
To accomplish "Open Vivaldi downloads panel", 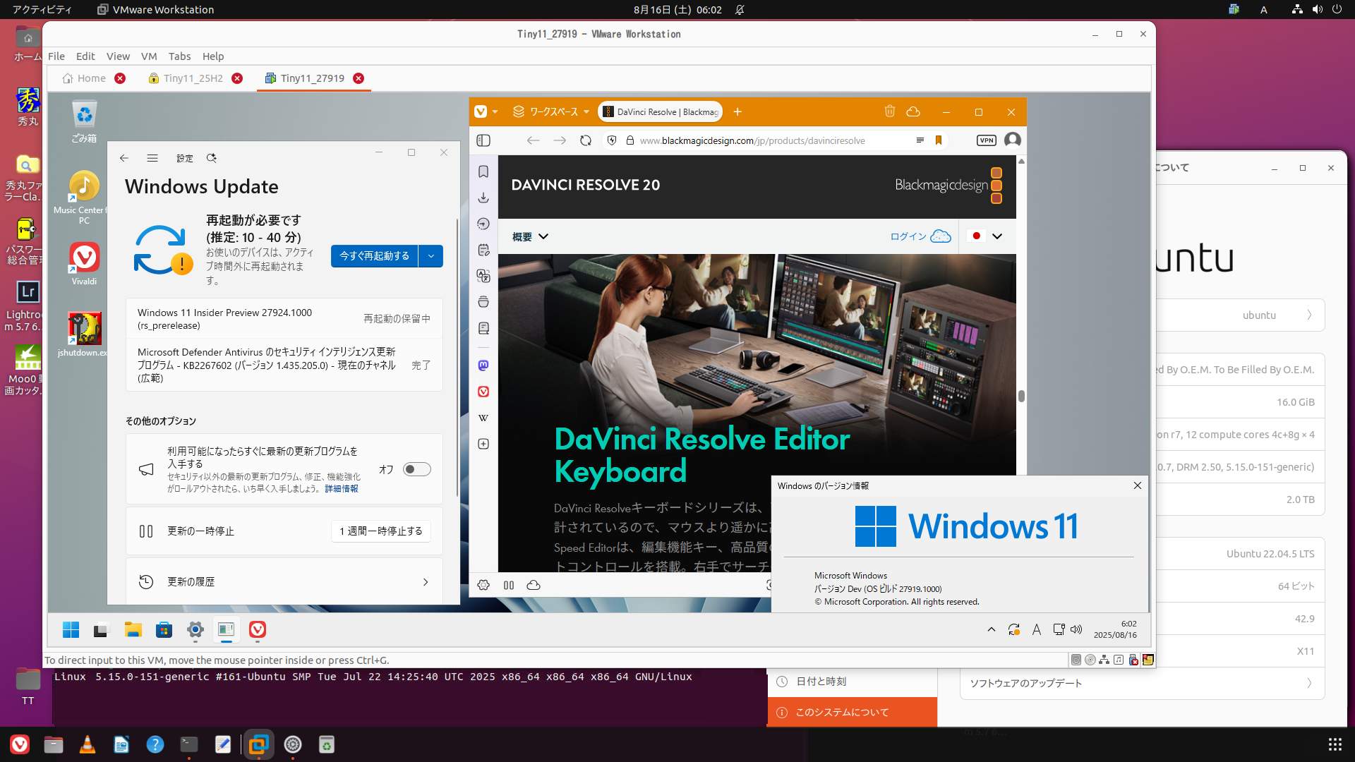I will (483, 198).
